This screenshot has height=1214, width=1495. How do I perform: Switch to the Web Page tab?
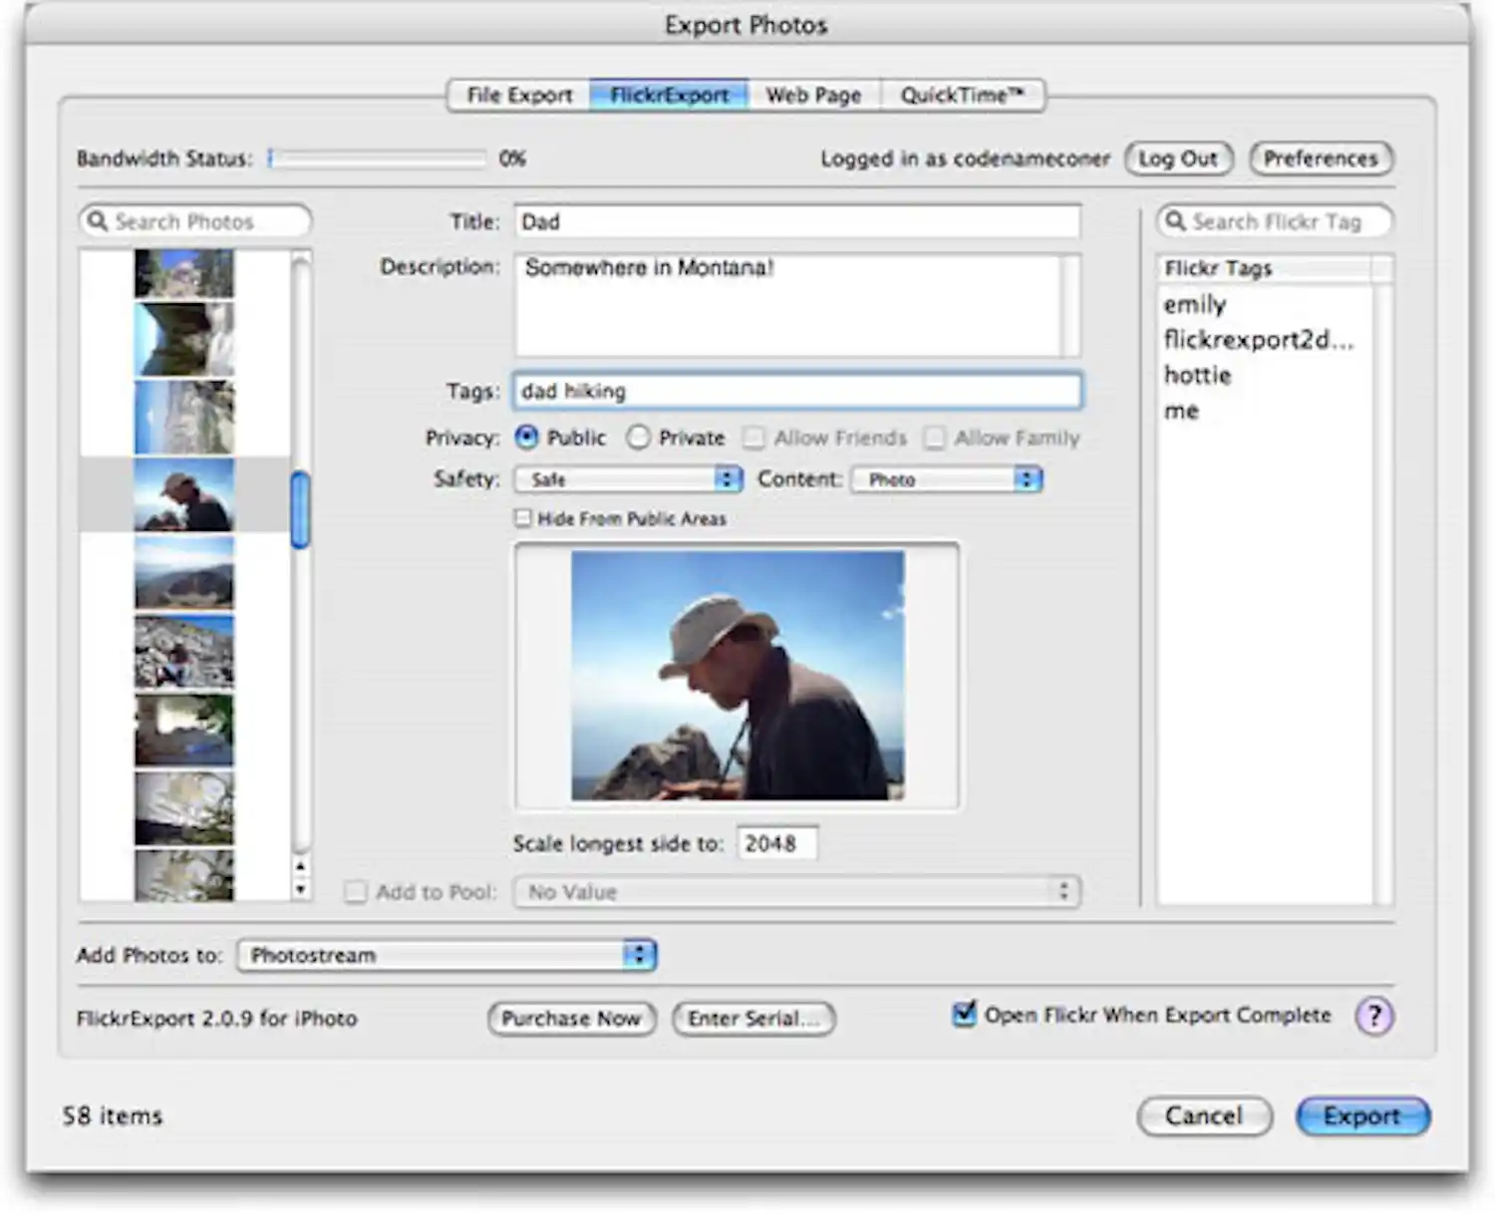812,95
